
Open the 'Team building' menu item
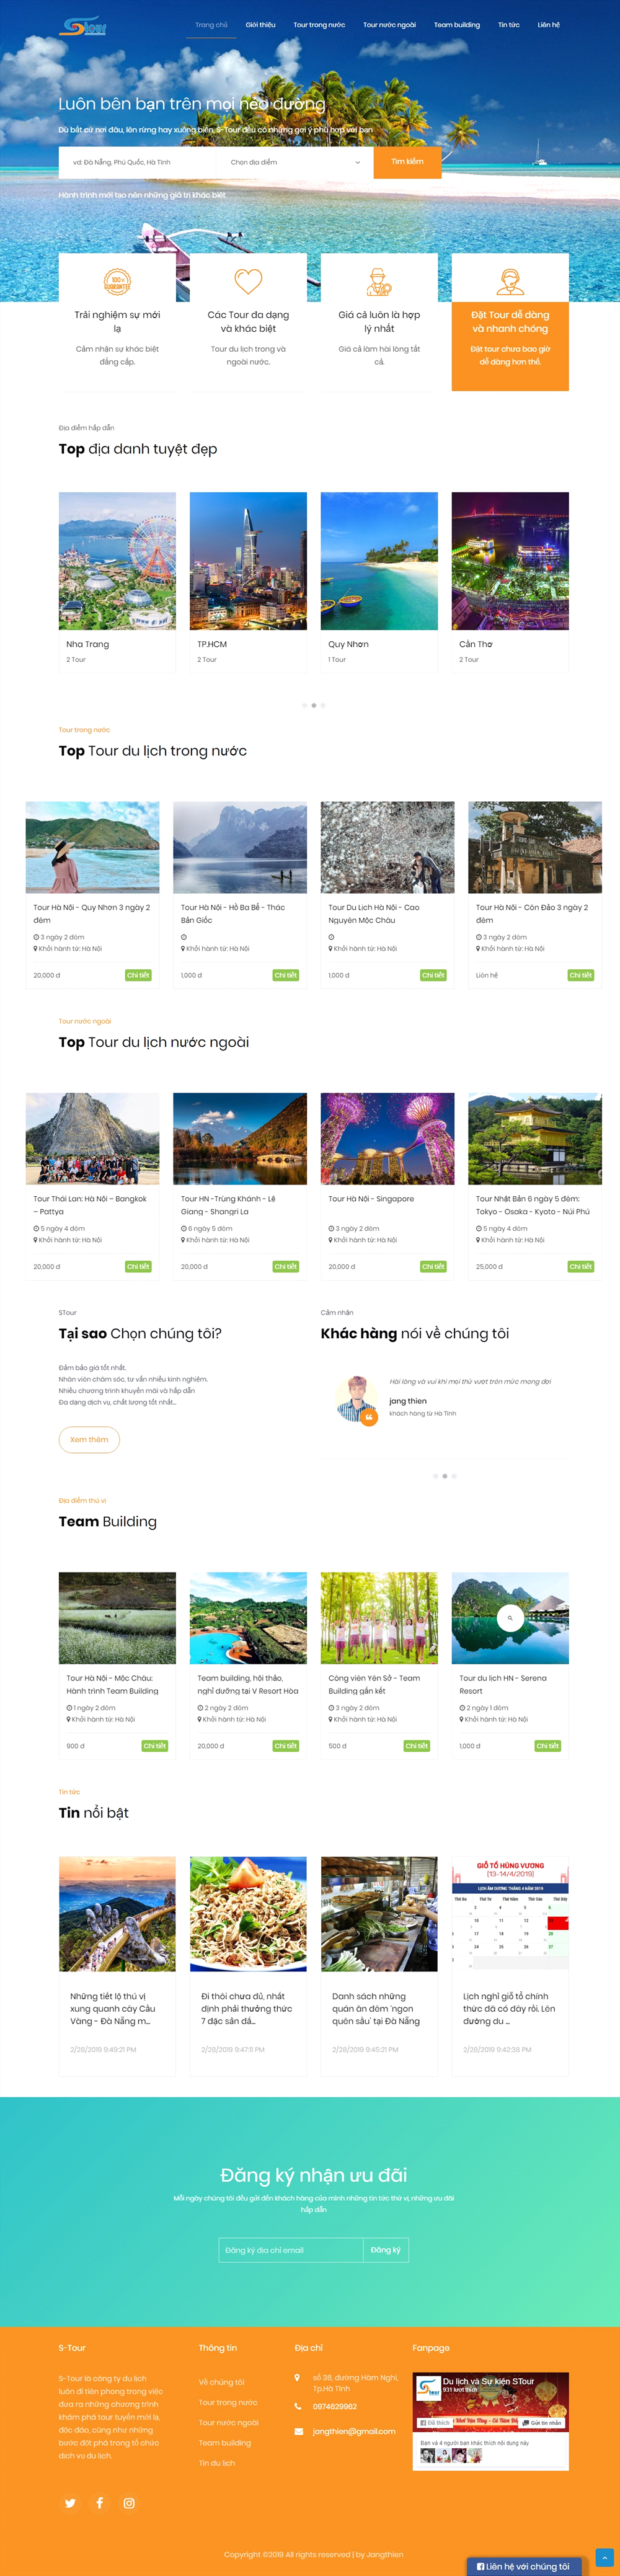pos(457,25)
